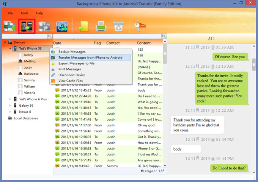This screenshot has height=182, width=258.
Task: Click the yellow Export to File icon
Action: click(x=83, y=26)
